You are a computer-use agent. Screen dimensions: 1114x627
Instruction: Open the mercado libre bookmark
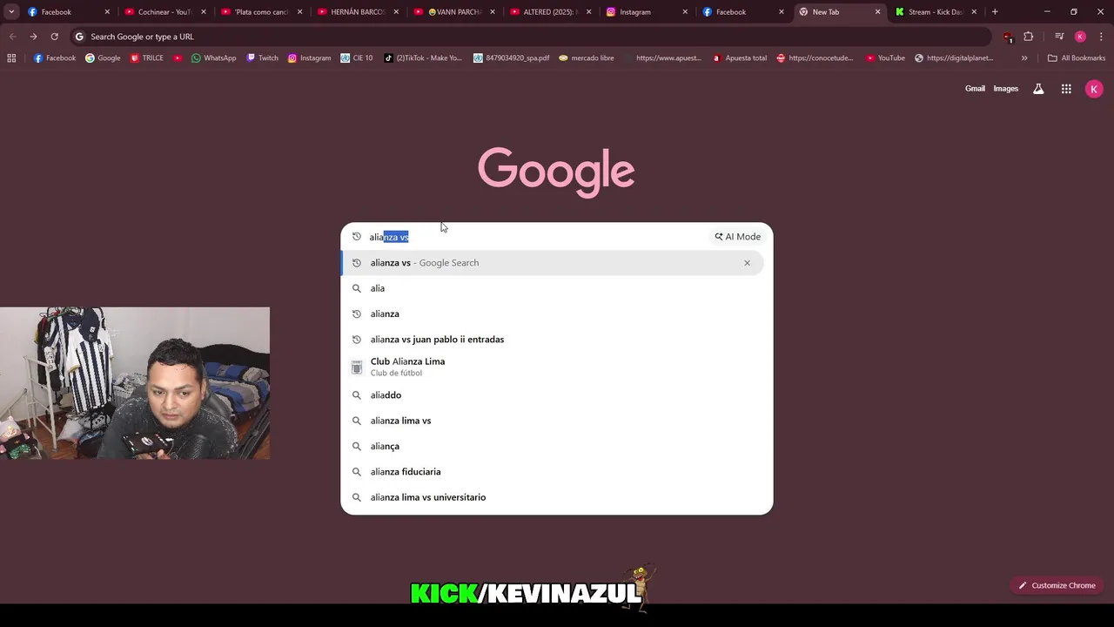click(587, 58)
